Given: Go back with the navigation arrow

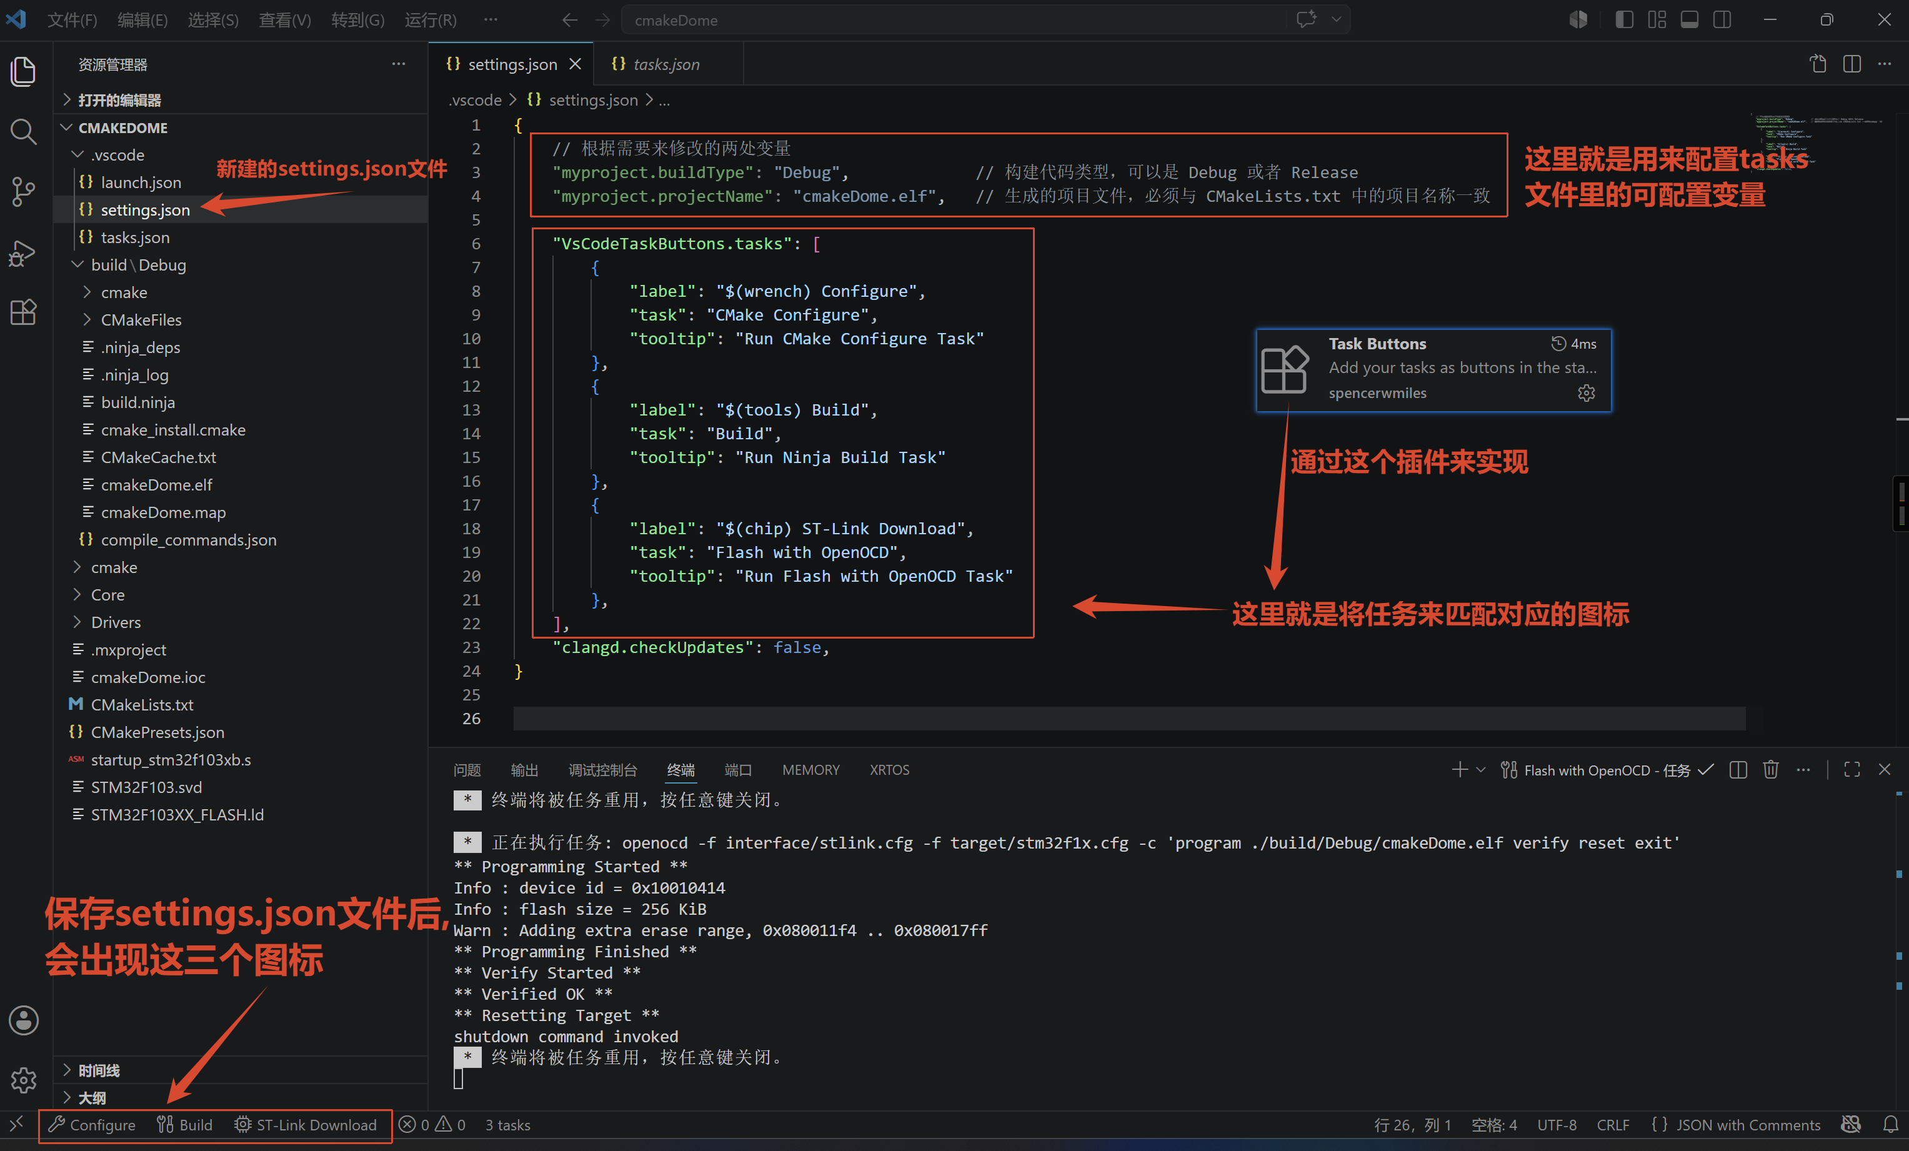Looking at the screenshot, I should coord(569,20).
